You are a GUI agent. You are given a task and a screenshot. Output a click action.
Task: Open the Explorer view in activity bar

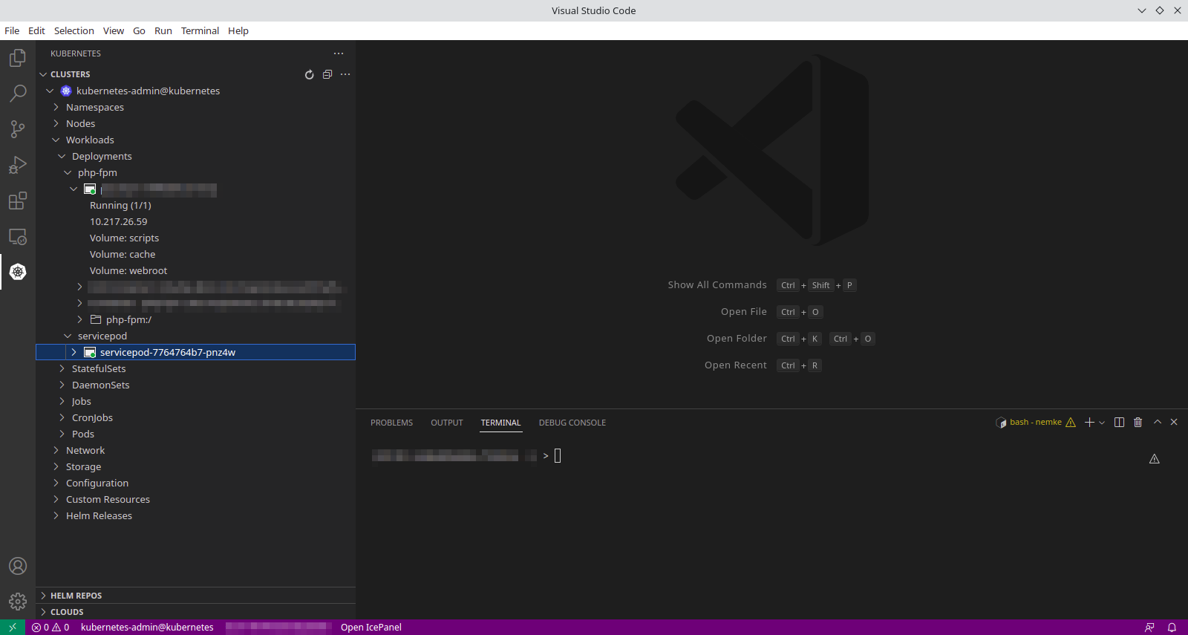18,58
